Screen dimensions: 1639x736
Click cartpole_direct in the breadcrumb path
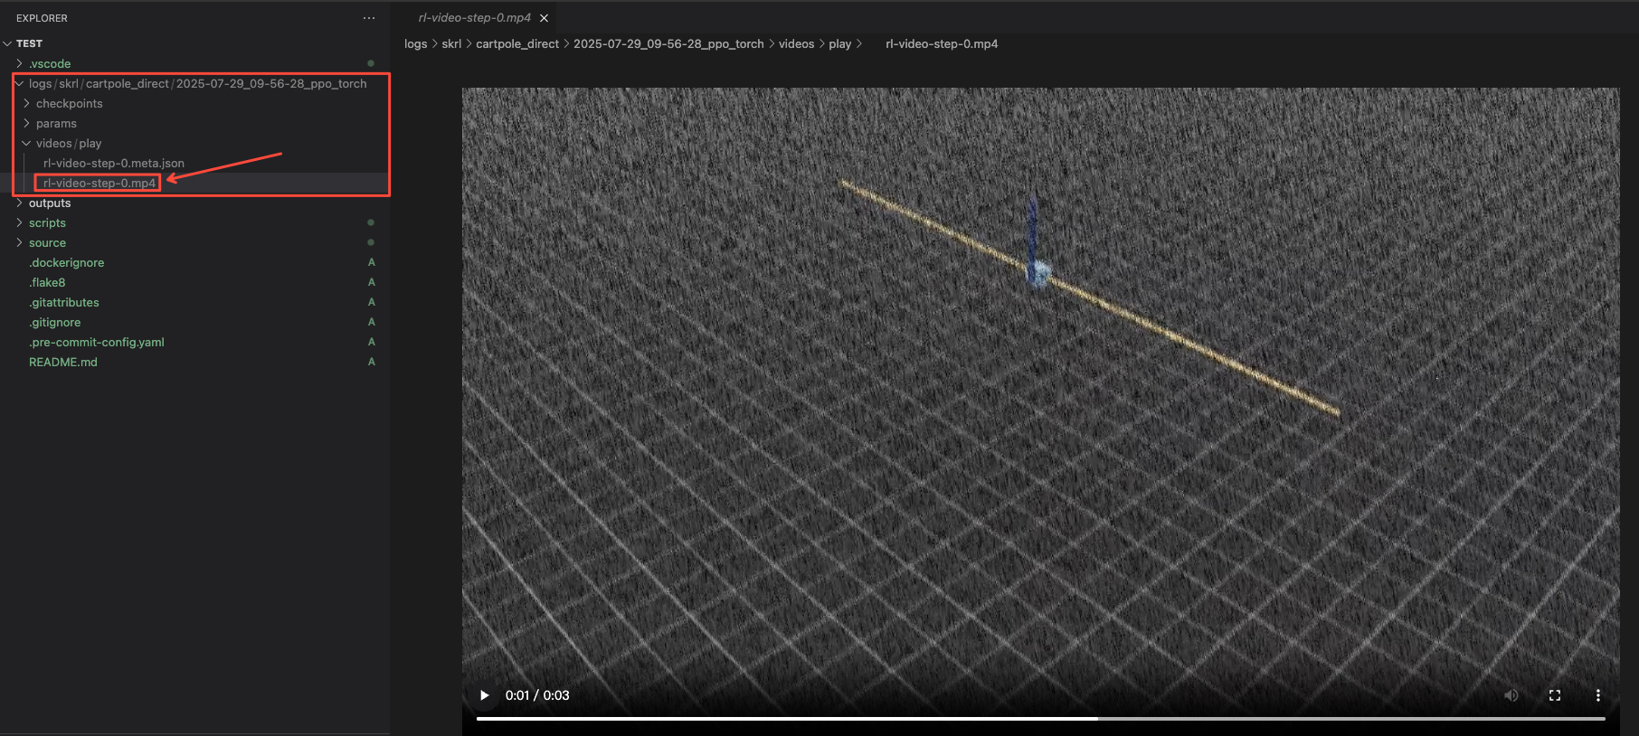(517, 44)
